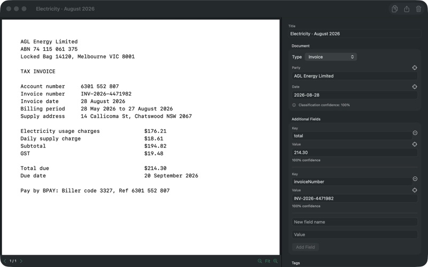Click the Add Field button

[305, 247]
